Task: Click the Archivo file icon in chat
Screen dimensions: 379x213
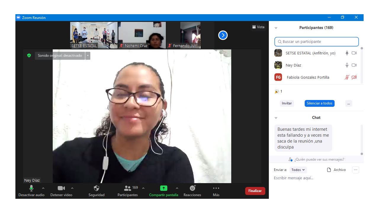Action: coord(329,170)
